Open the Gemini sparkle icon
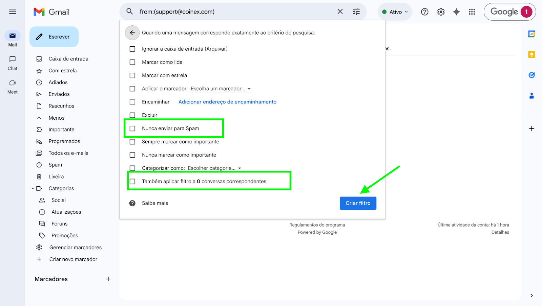 click(x=456, y=12)
